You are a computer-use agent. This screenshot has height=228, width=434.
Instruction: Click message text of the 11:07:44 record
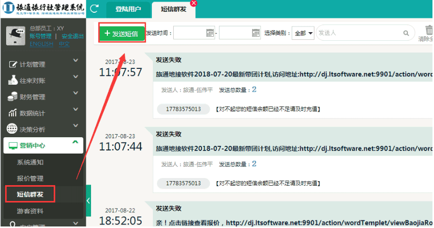point(294,148)
